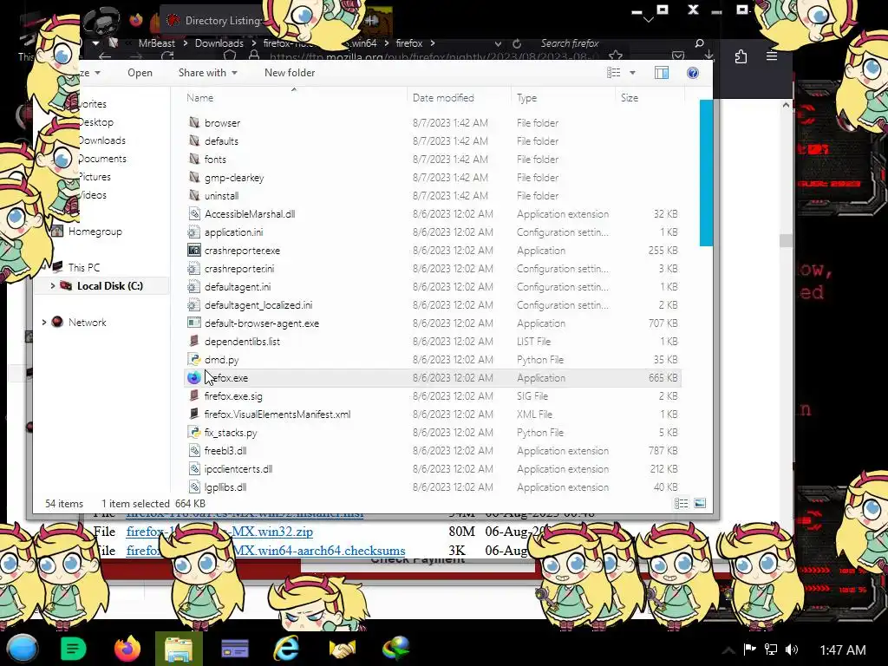Select the firefox.exe application icon
888x666 pixels.
pos(194,377)
